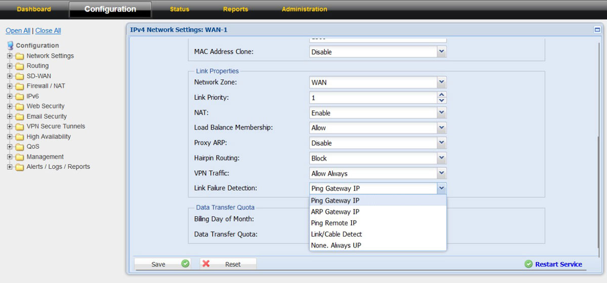Click the Restart Service link
The image size is (607, 283).
click(558, 264)
